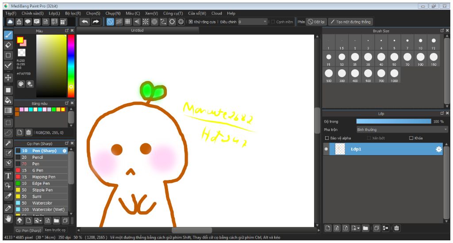
Task: Switch to Xem trước cọ tab
Action: pyautogui.click(x=55, y=230)
